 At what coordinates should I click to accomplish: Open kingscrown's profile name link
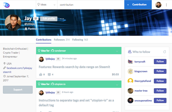coord(141,71)
